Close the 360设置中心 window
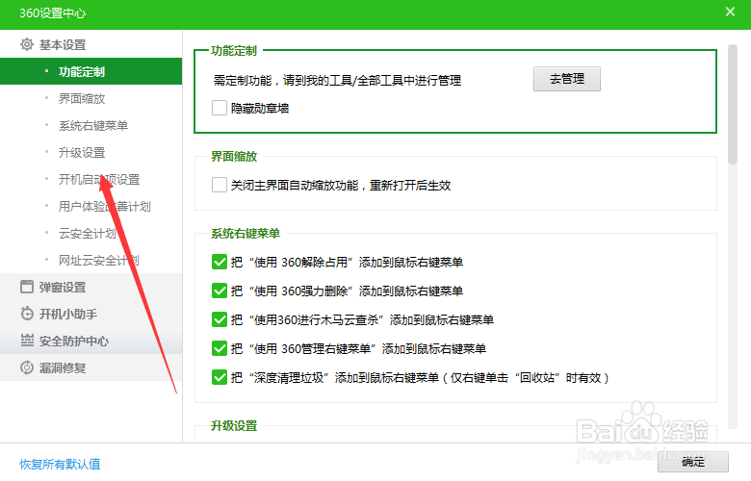The width and height of the screenshot is (751, 481). tap(730, 12)
